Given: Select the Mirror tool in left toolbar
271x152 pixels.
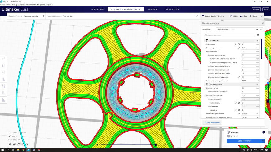Looking at the screenshot, I should pyautogui.click(x=3, y=79).
